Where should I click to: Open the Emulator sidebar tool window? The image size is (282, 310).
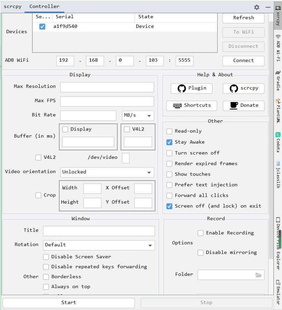[x=278, y=292]
